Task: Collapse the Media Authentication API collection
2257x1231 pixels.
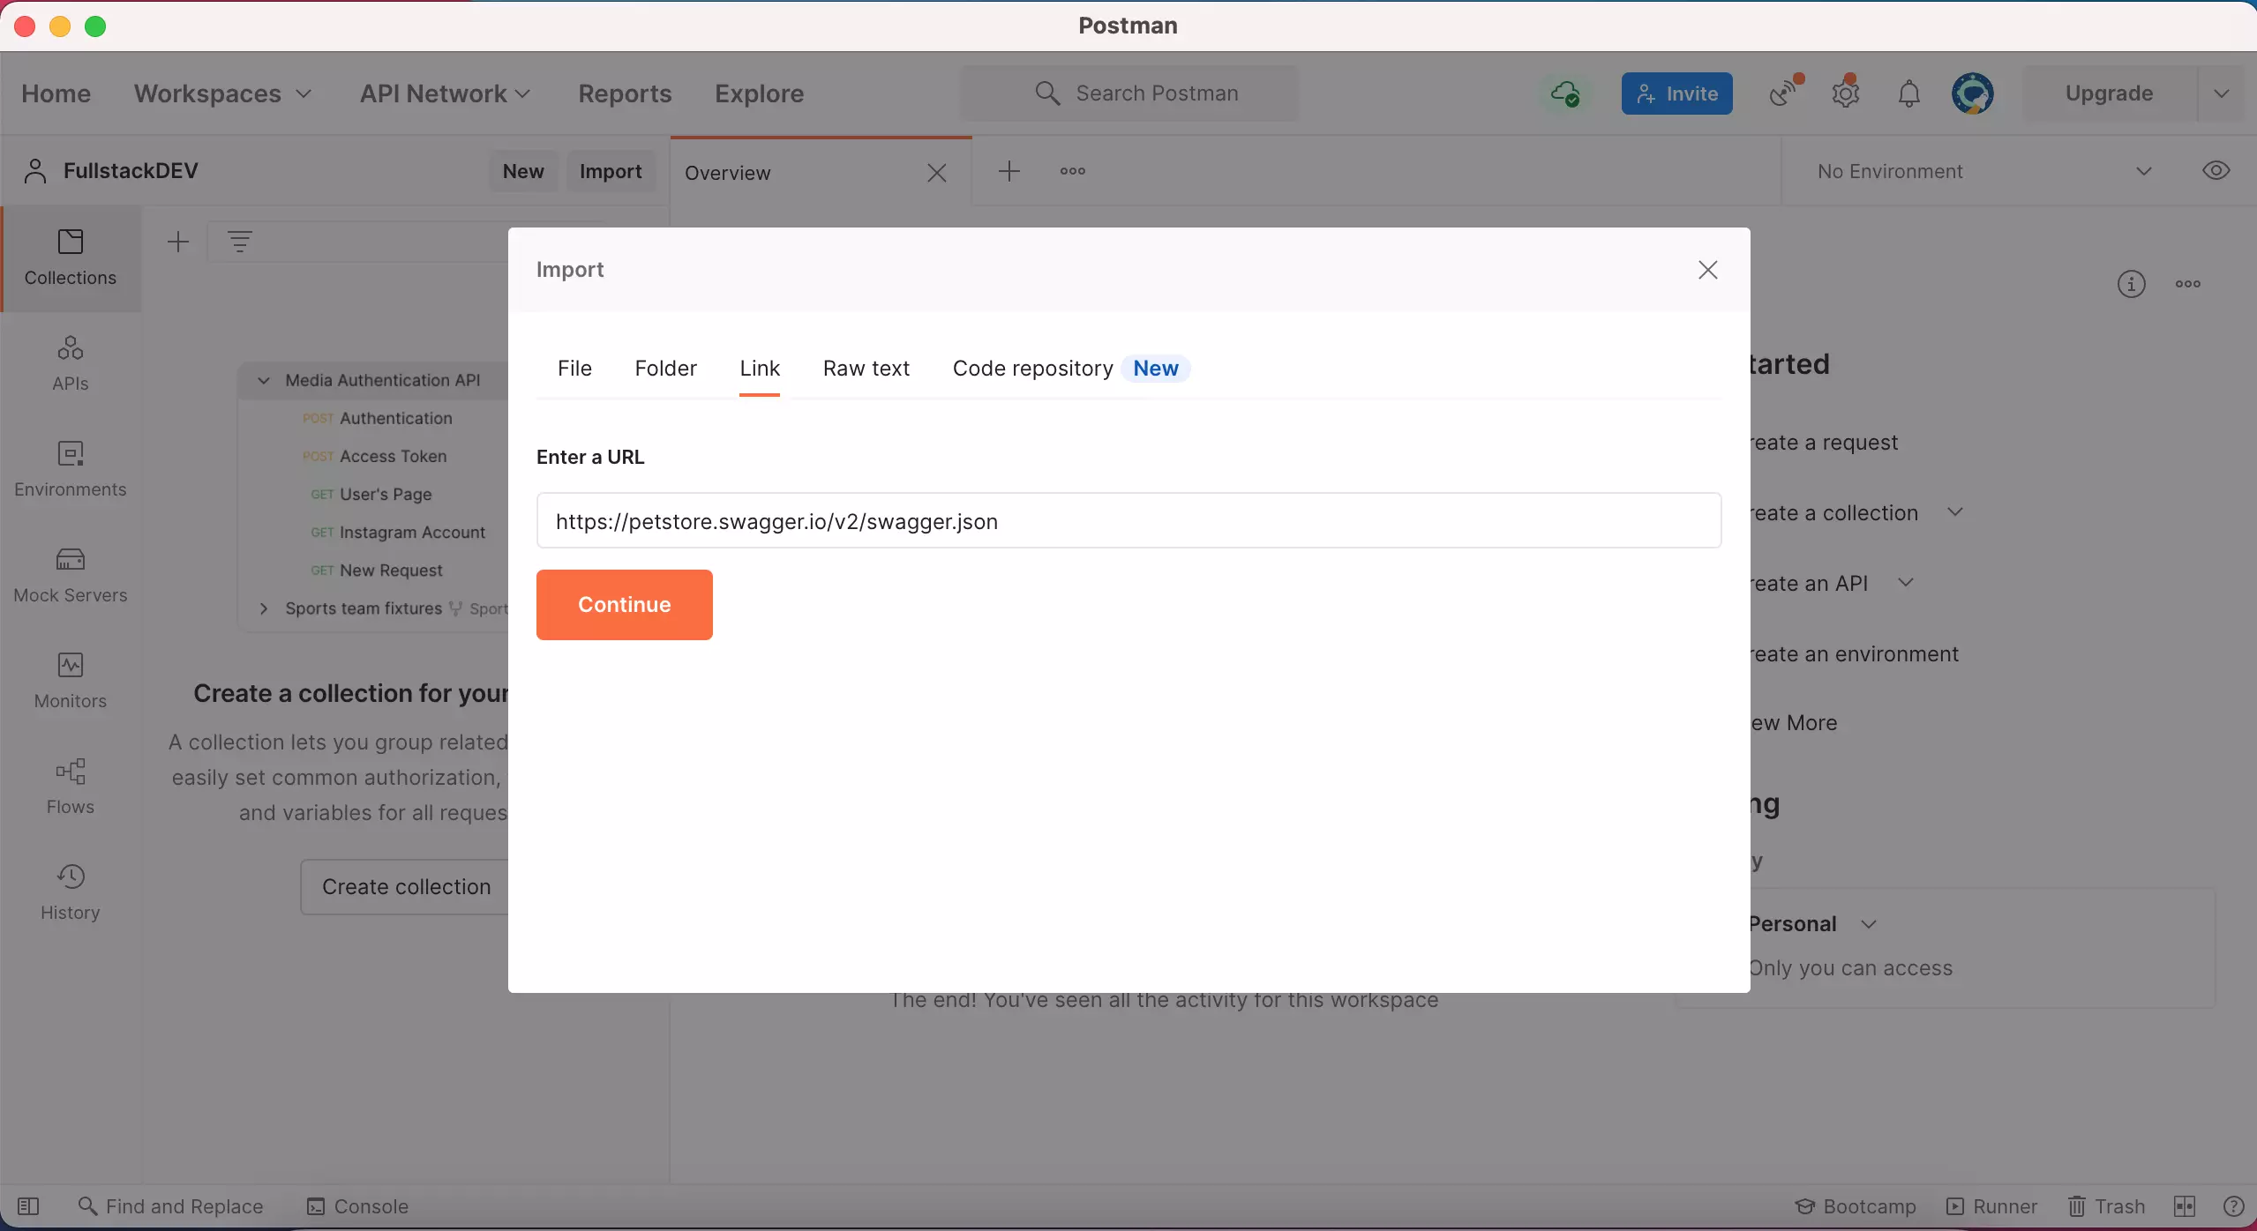Action: tap(263, 380)
